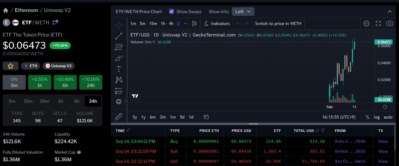Click the Market Cap info question icon
Viewport: 399px width, 166px height.
[79, 152]
